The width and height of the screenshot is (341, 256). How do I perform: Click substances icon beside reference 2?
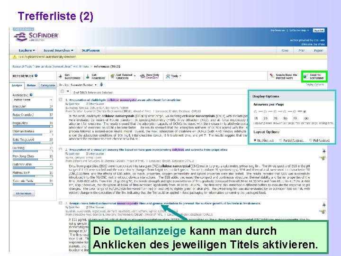click(x=324, y=151)
